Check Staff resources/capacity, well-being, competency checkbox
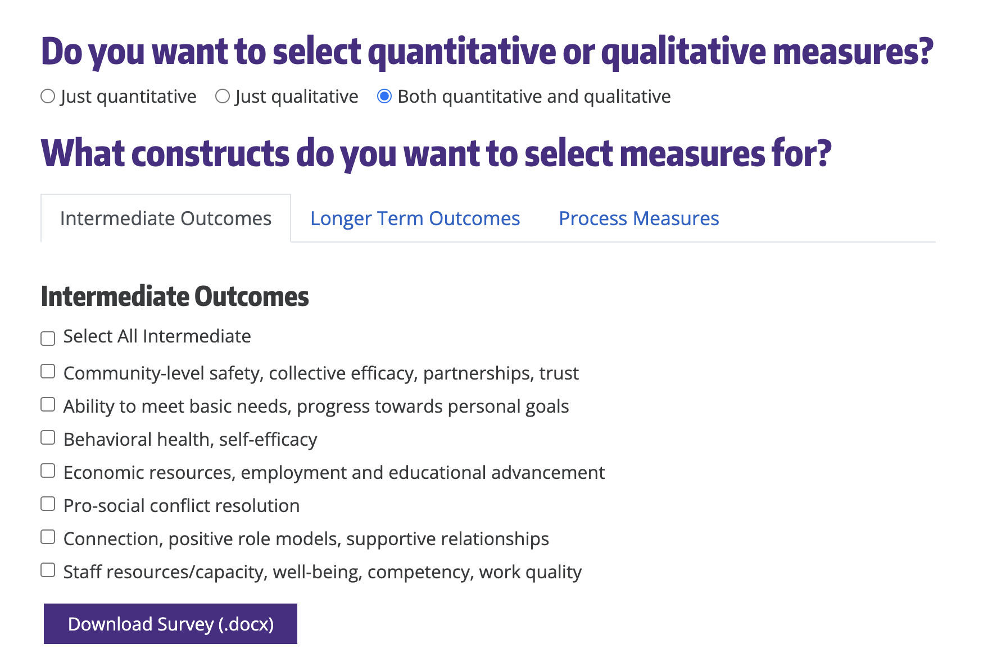The height and width of the screenshot is (667, 1006). click(47, 570)
